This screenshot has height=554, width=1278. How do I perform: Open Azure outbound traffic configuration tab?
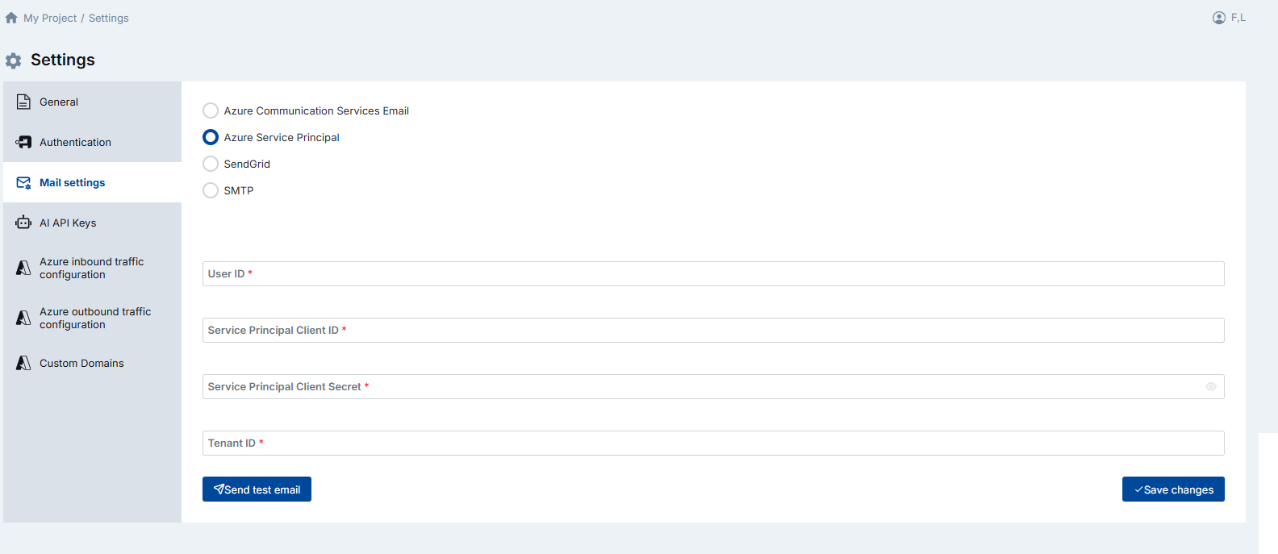94,318
